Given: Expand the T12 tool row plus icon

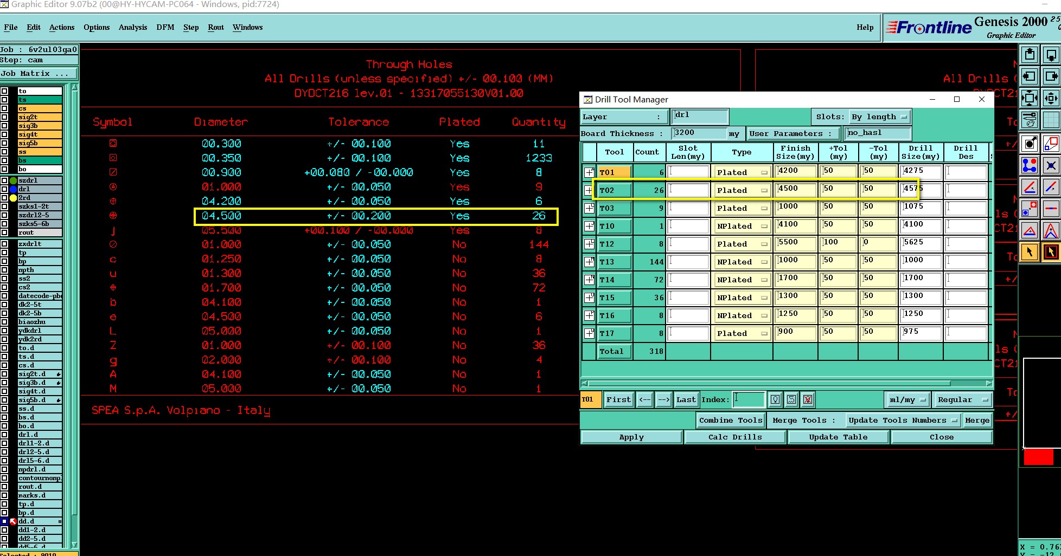Looking at the screenshot, I should [589, 244].
